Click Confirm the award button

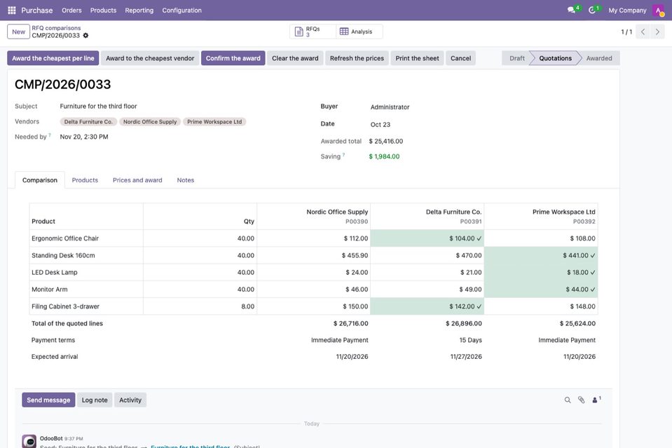(x=233, y=58)
